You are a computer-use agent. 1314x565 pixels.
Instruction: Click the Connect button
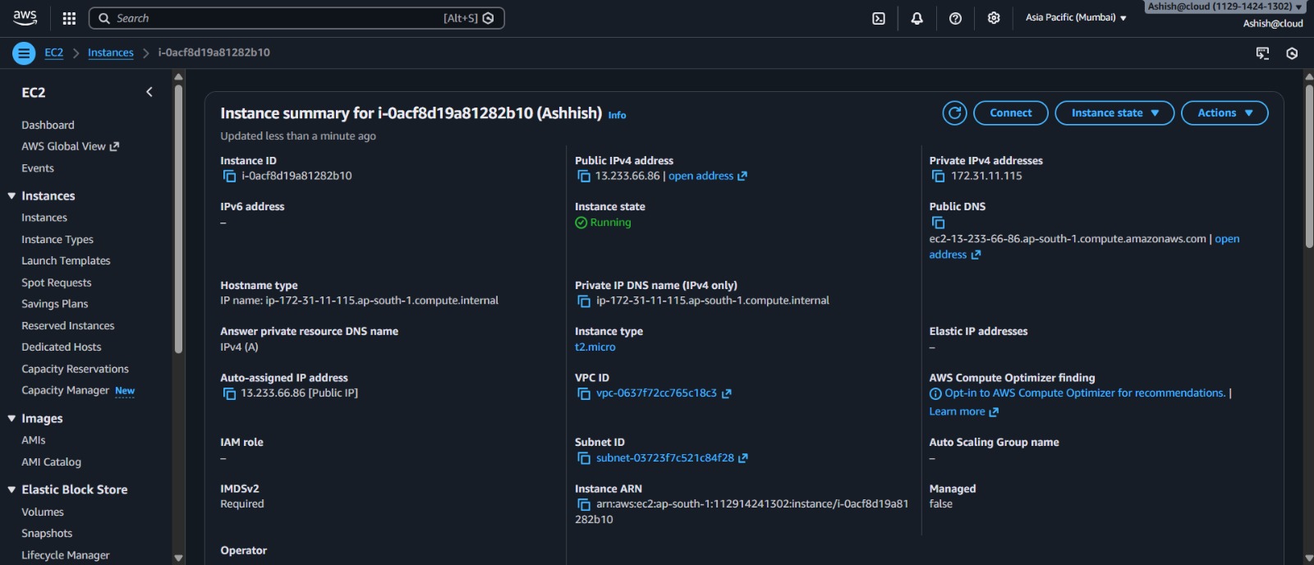tap(1011, 113)
